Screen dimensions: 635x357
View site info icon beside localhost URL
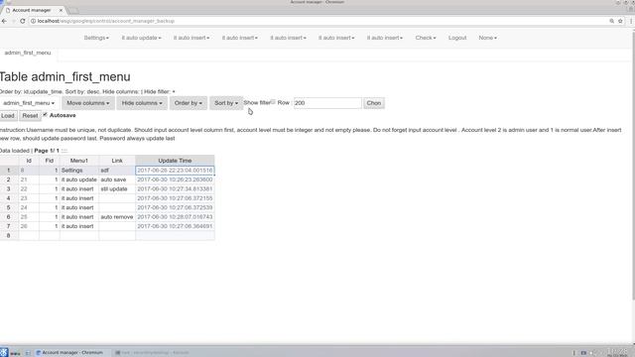click(33, 21)
